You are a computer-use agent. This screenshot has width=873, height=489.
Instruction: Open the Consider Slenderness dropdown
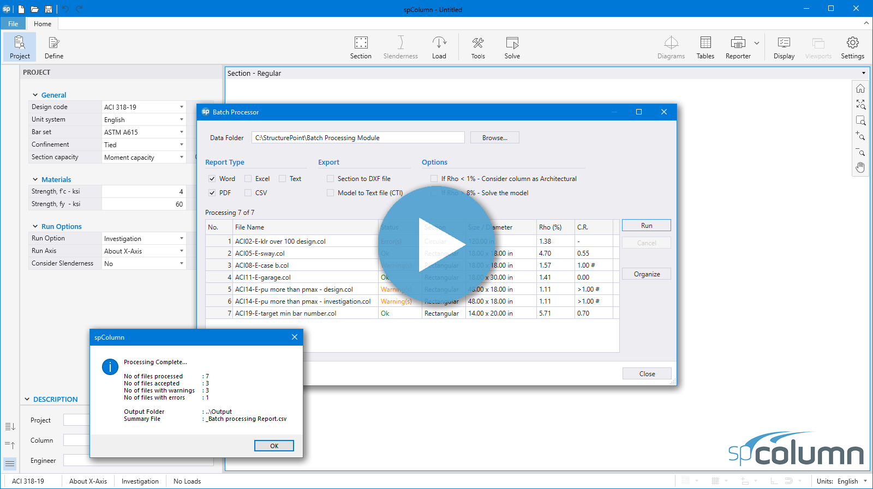(x=144, y=263)
